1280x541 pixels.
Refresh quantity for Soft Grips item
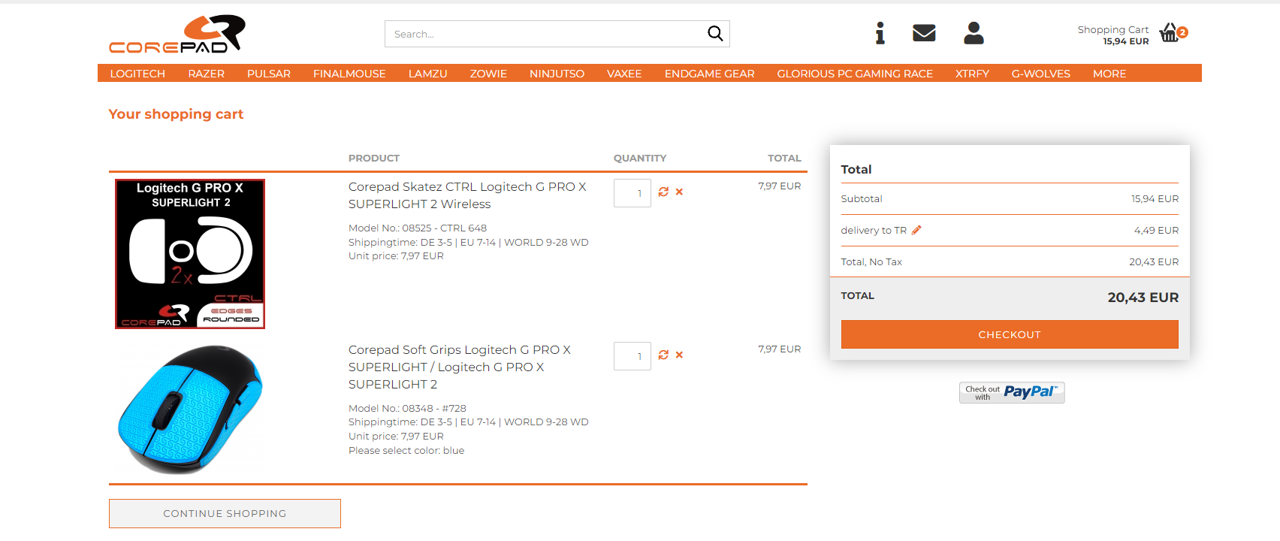(663, 355)
